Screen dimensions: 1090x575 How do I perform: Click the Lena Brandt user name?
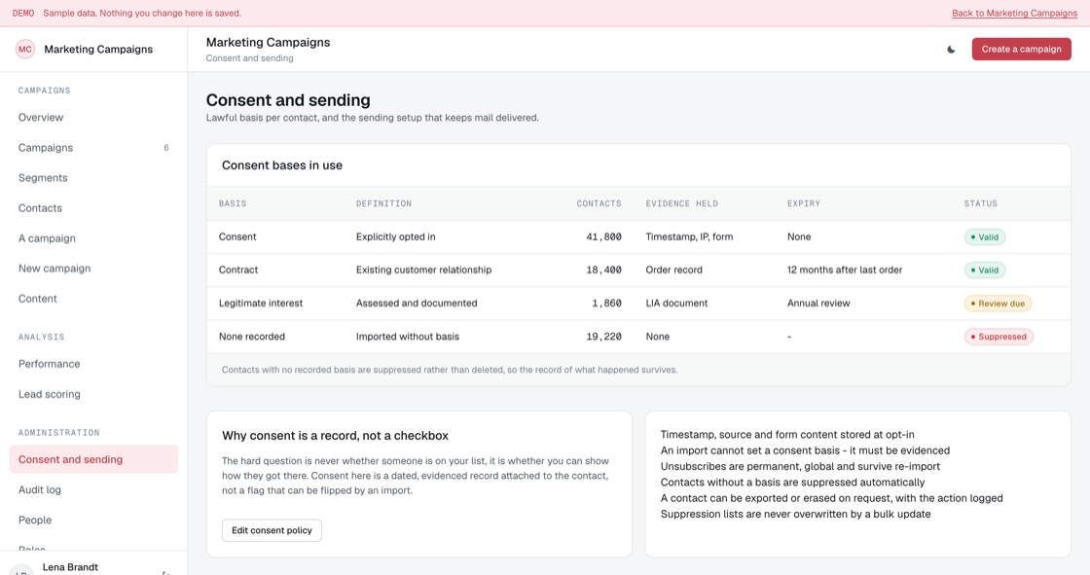[70, 567]
